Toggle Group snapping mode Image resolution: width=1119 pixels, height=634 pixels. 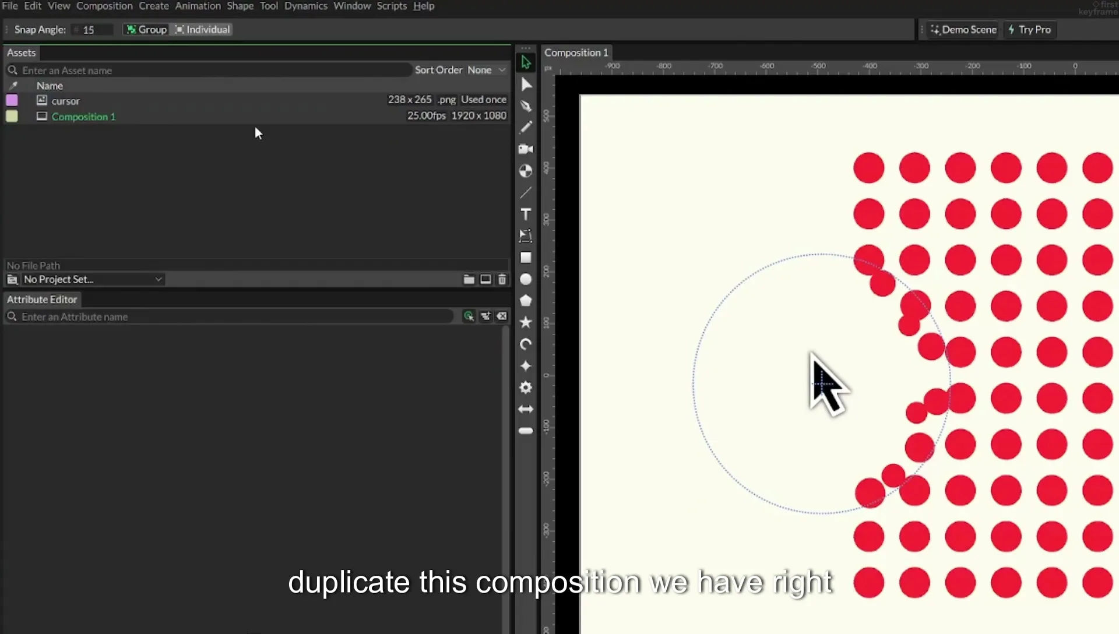(146, 30)
